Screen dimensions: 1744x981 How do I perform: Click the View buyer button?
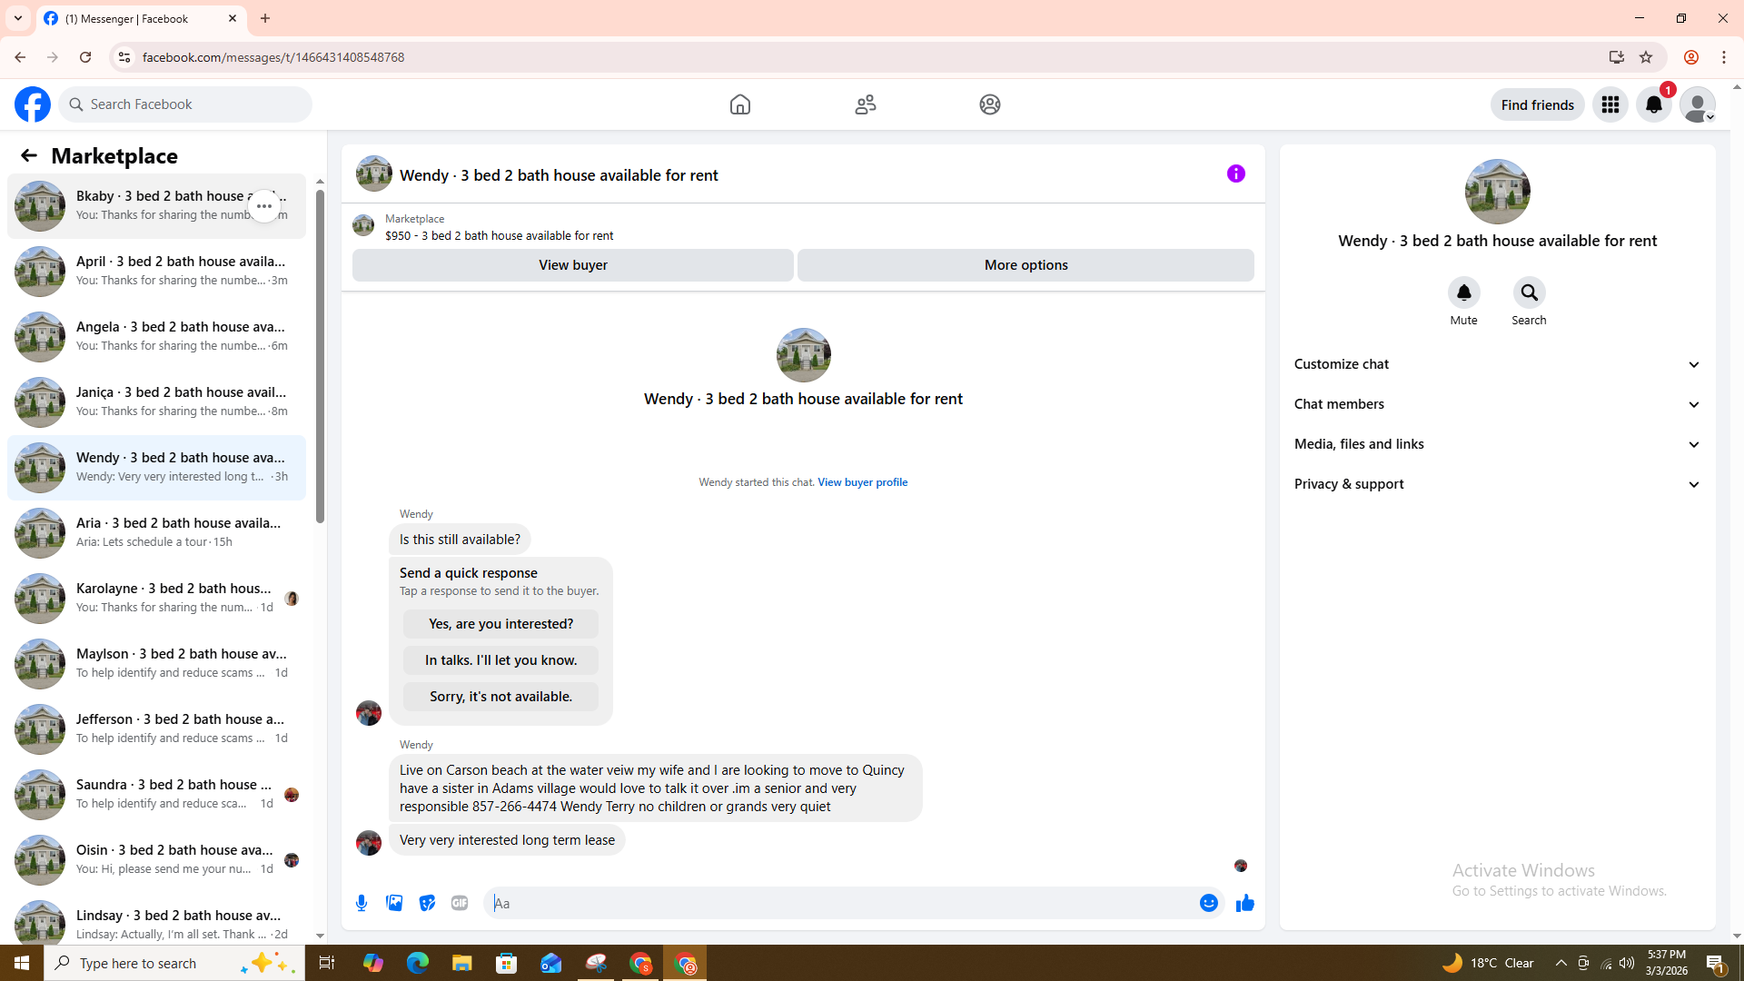[572, 265]
